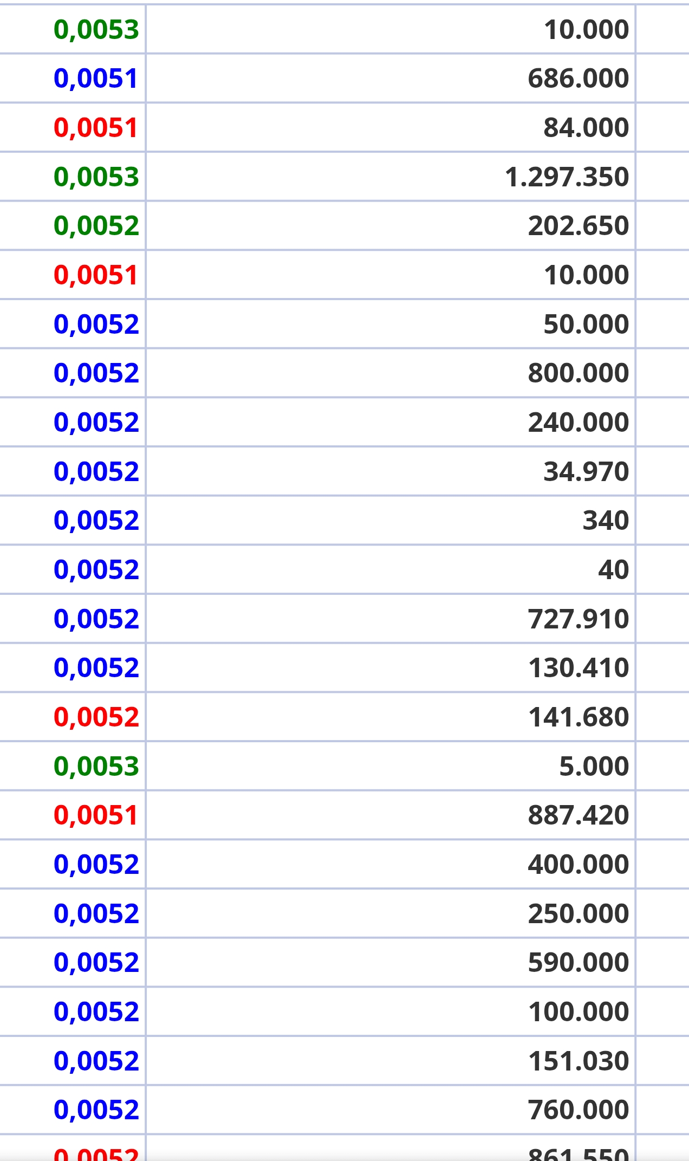Screen dimensions: 689x1161
Task: Select the 84.000 volume value
Action: pyautogui.click(x=586, y=128)
